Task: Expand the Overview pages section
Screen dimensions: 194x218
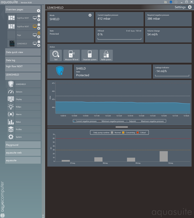Action: (x=23, y=10)
